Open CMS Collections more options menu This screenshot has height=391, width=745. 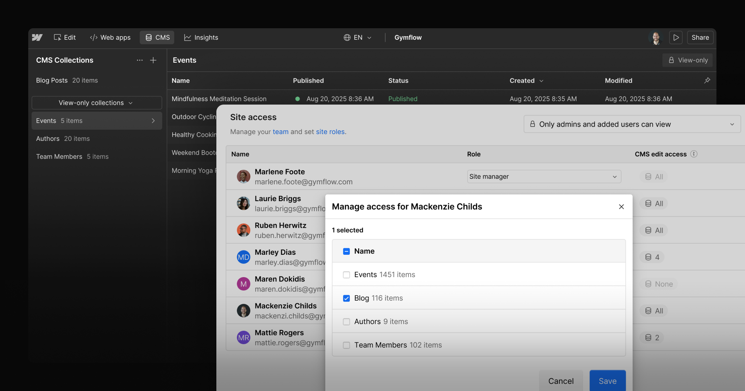tap(140, 60)
